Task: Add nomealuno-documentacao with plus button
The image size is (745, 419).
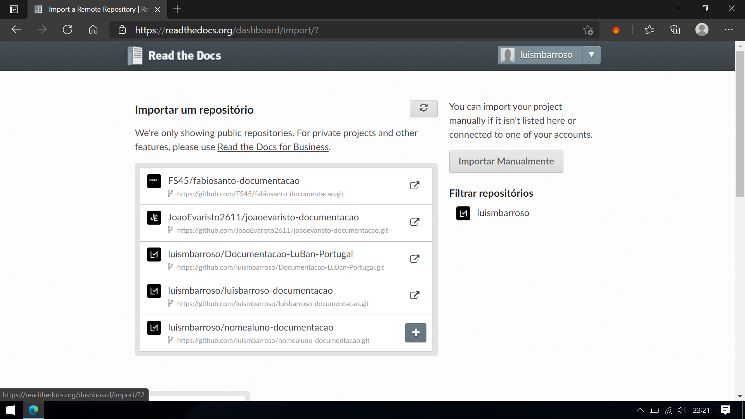Action: [x=416, y=332]
